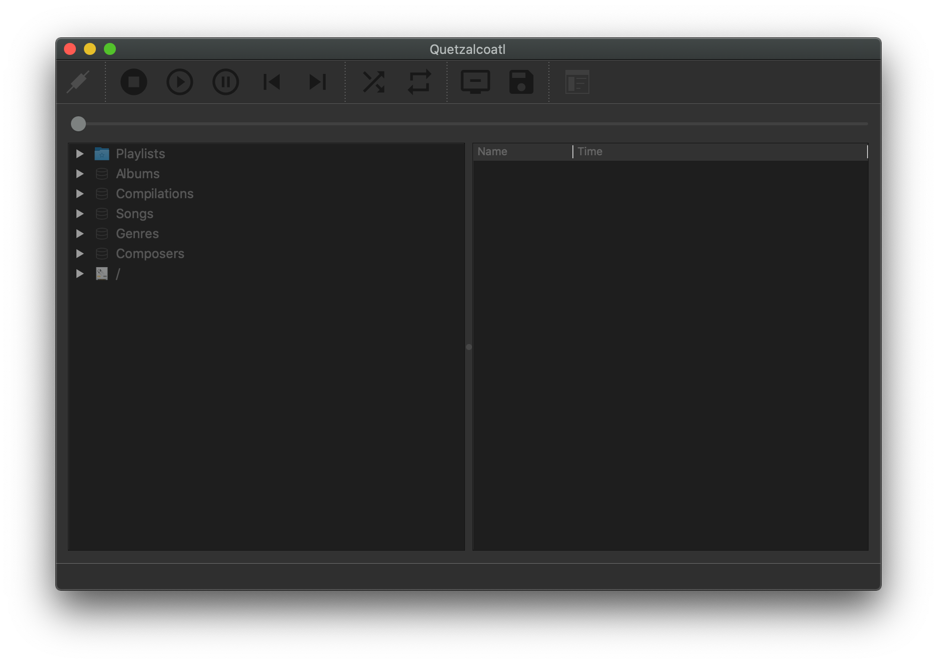Open the info panel icon
937x664 pixels.
(578, 82)
